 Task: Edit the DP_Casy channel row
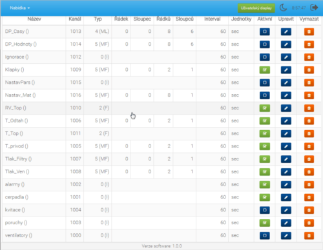[x=286, y=32]
